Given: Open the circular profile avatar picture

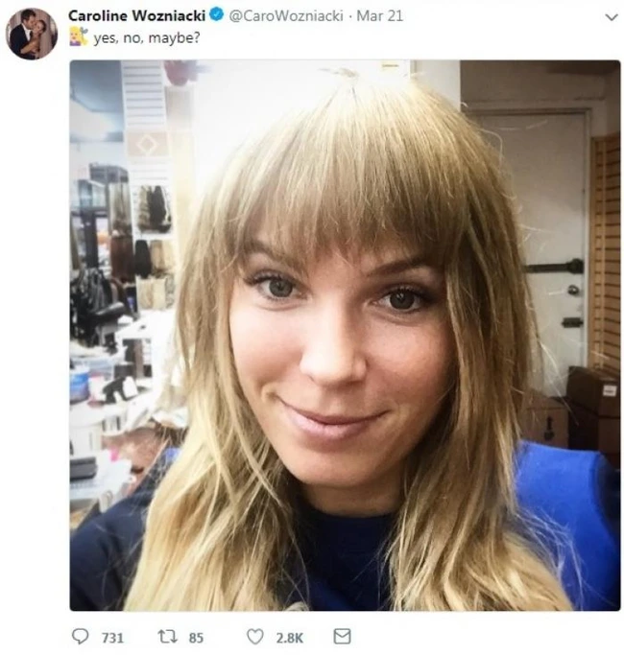Looking at the screenshot, I should point(32,34).
